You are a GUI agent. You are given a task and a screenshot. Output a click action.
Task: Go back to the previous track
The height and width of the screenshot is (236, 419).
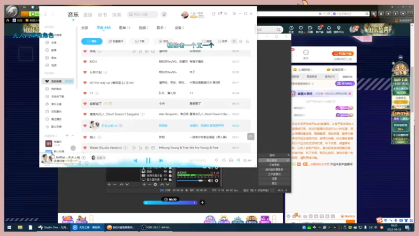[135, 160]
